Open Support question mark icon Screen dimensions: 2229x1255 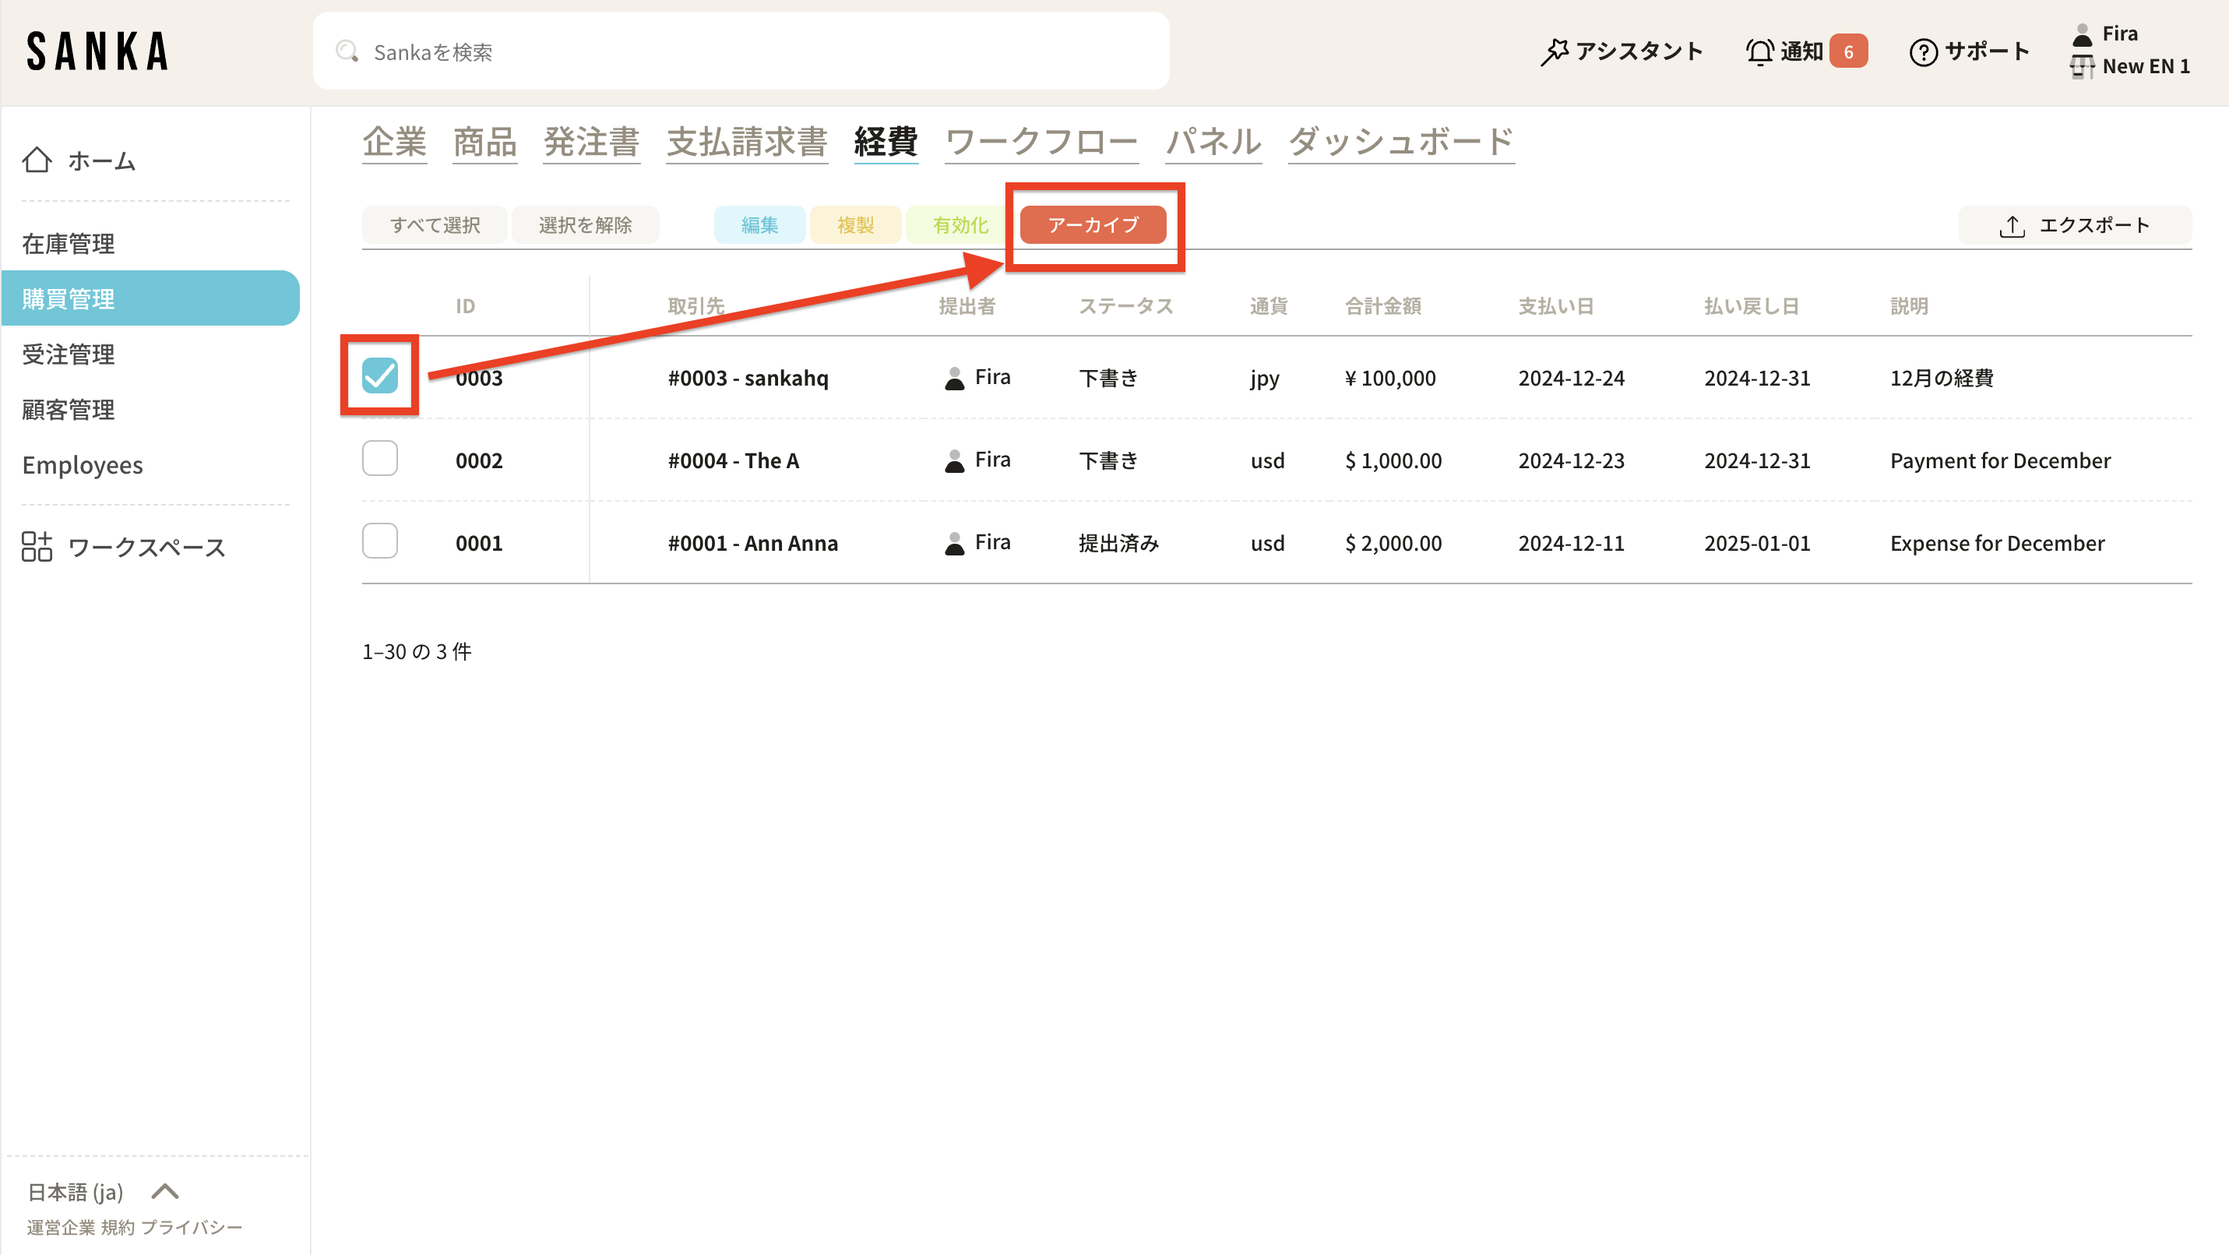(x=1923, y=52)
